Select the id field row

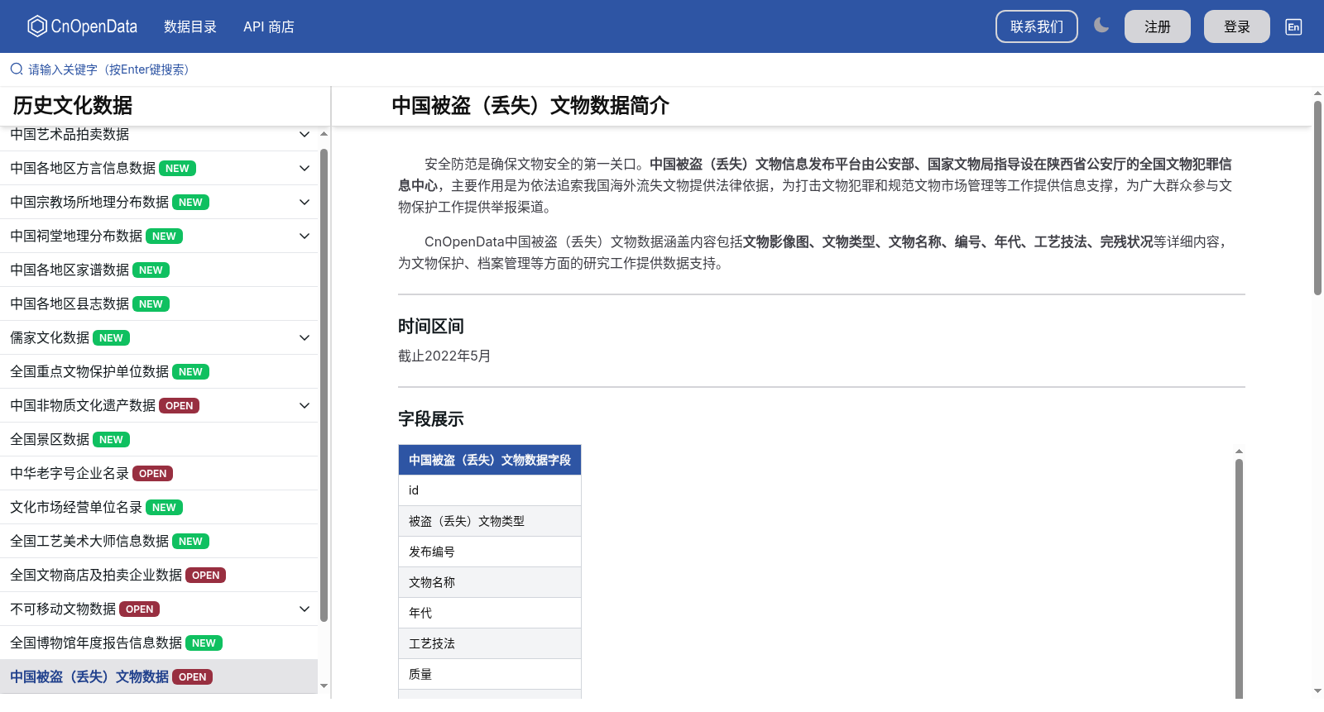(x=490, y=490)
